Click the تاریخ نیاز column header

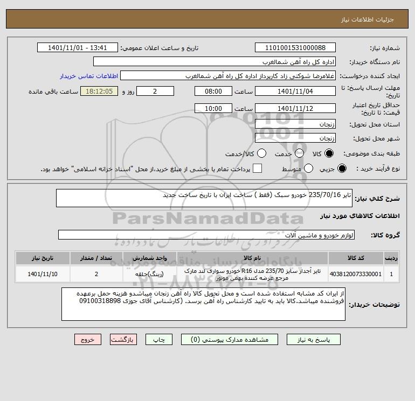(x=43, y=258)
